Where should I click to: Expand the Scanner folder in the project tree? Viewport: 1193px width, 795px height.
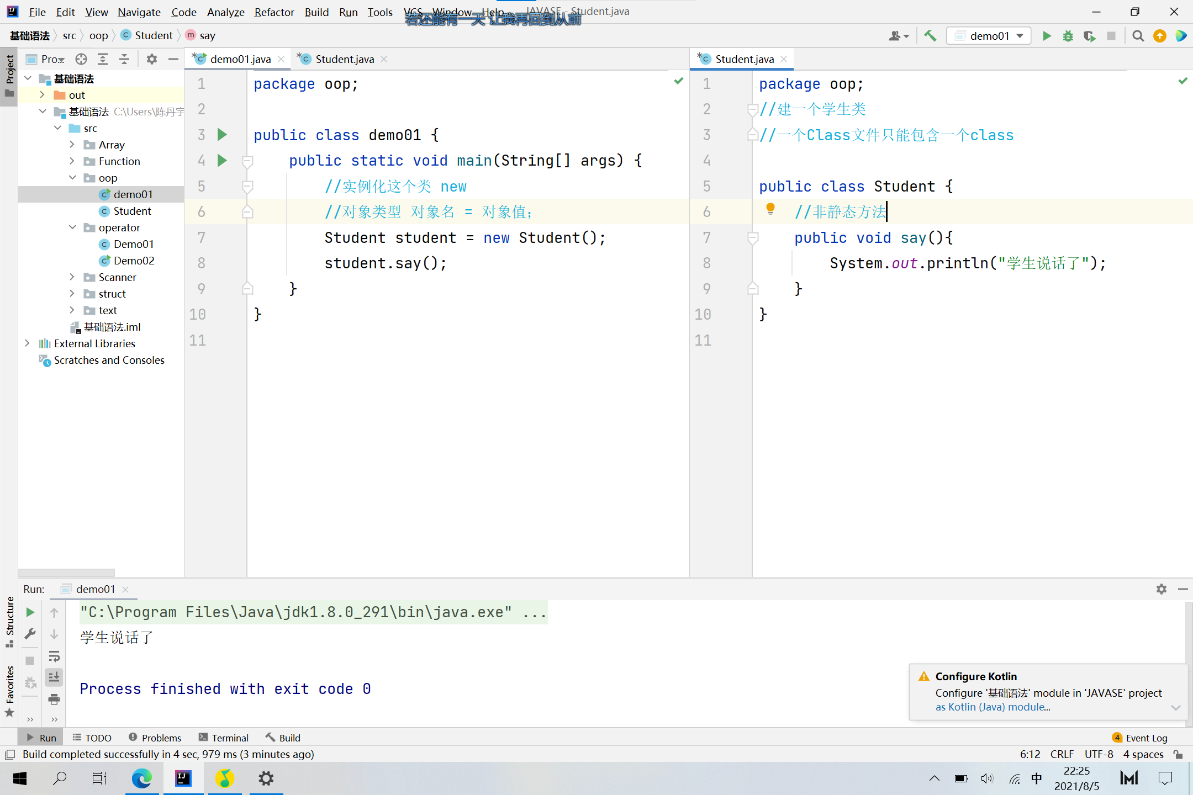click(x=72, y=277)
